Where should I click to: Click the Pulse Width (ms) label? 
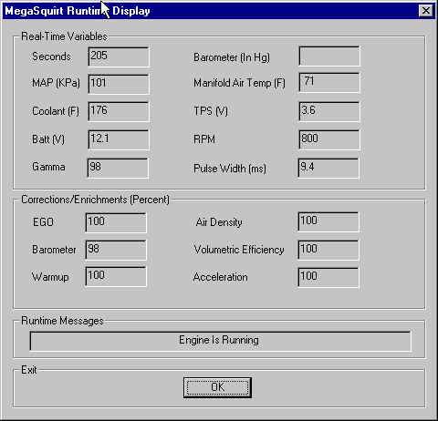pyautogui.click(x=230, y=169)
